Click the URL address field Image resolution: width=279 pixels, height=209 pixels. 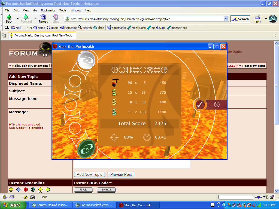[144, 19]
